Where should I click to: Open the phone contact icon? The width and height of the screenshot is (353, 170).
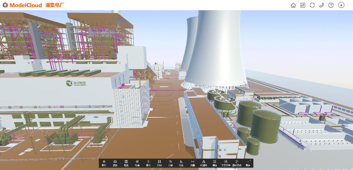tap(322, 5)
